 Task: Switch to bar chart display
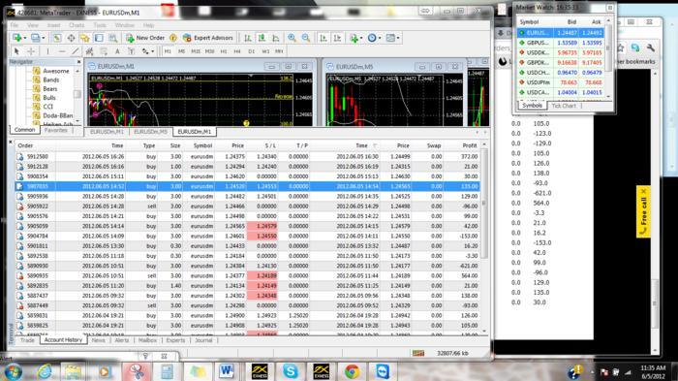point(248,38)
